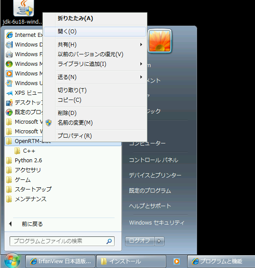Click the Windows Media Player icon
255x268 pixels.
tap(9, 74)
